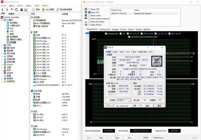Switch to the Cooling Fans tab

tap(105, 29)
